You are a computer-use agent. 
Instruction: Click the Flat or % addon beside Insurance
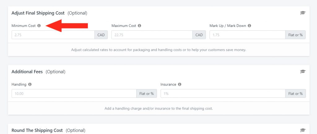click(x=296, y=93)
